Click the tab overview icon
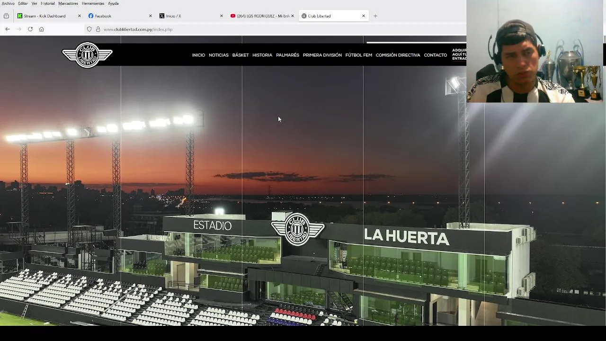The height and width of the screenshot is (341, 606). tap(6, 16)
